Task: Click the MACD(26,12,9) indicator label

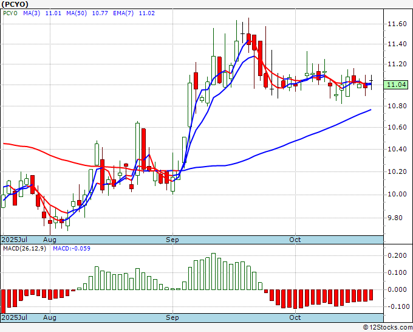Action: [x=24, y=249]
